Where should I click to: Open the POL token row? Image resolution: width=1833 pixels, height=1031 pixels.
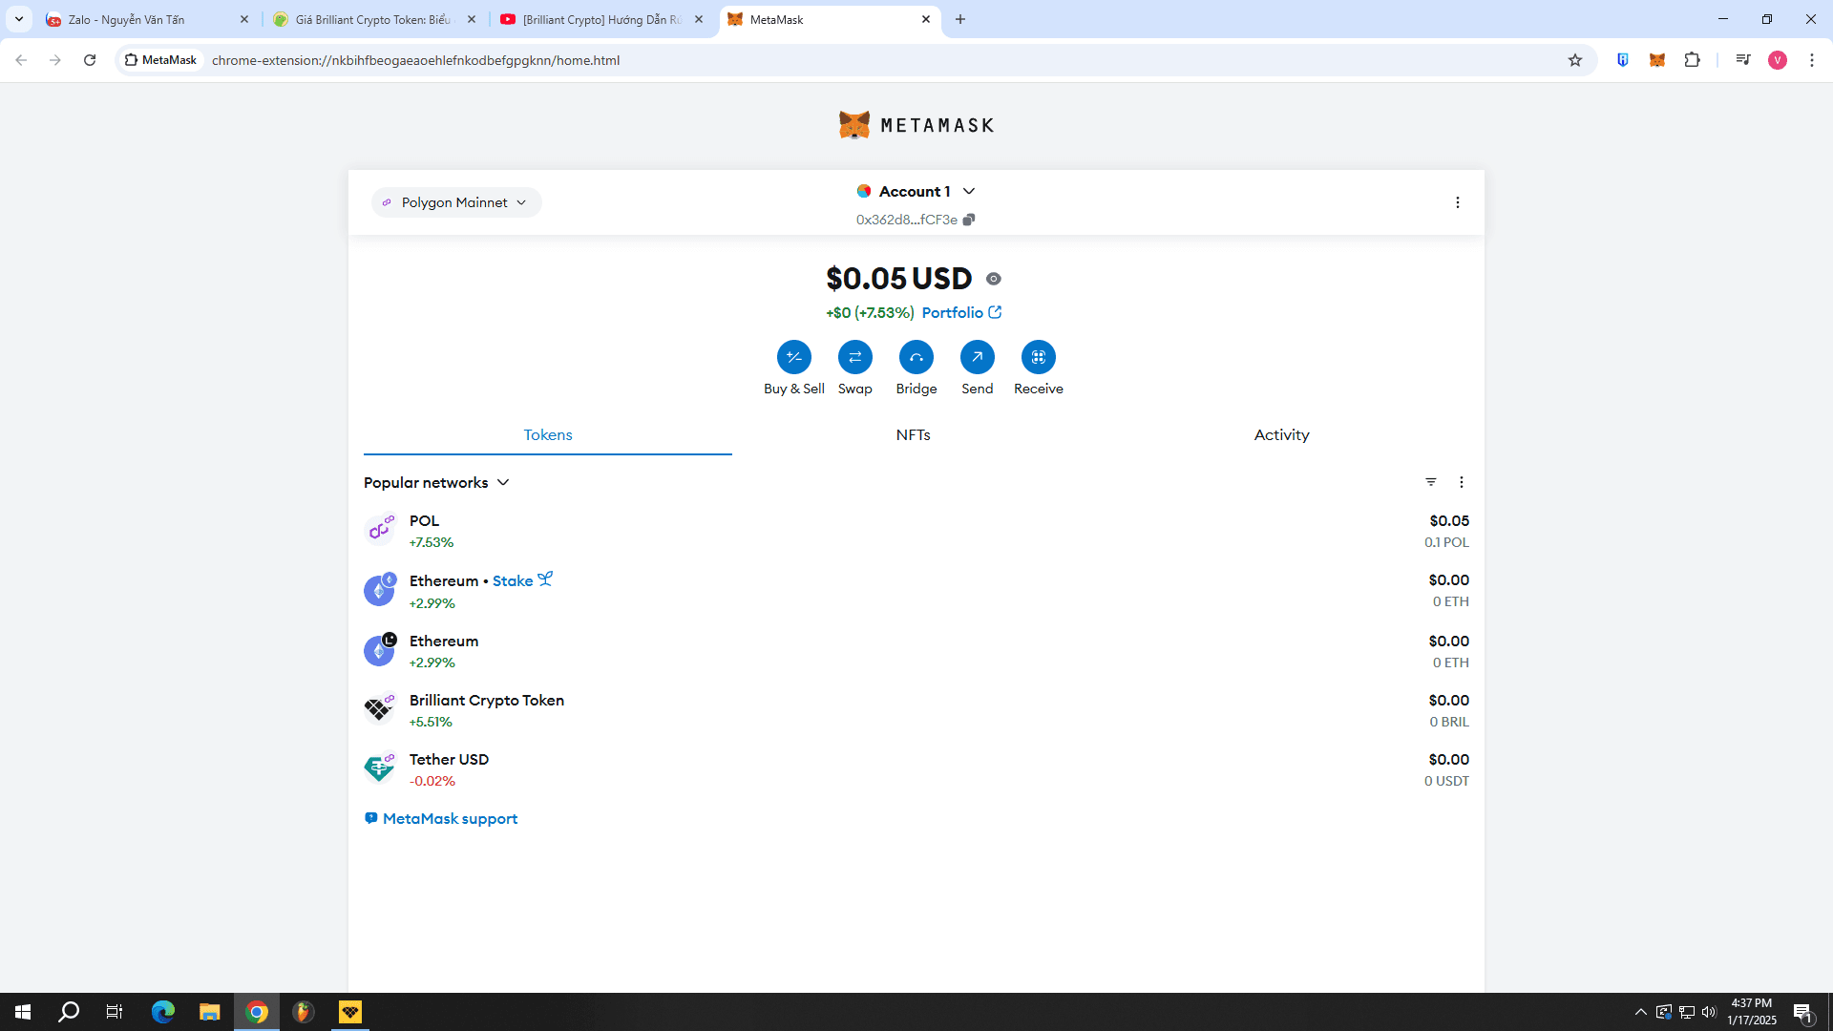pos(916,531)
